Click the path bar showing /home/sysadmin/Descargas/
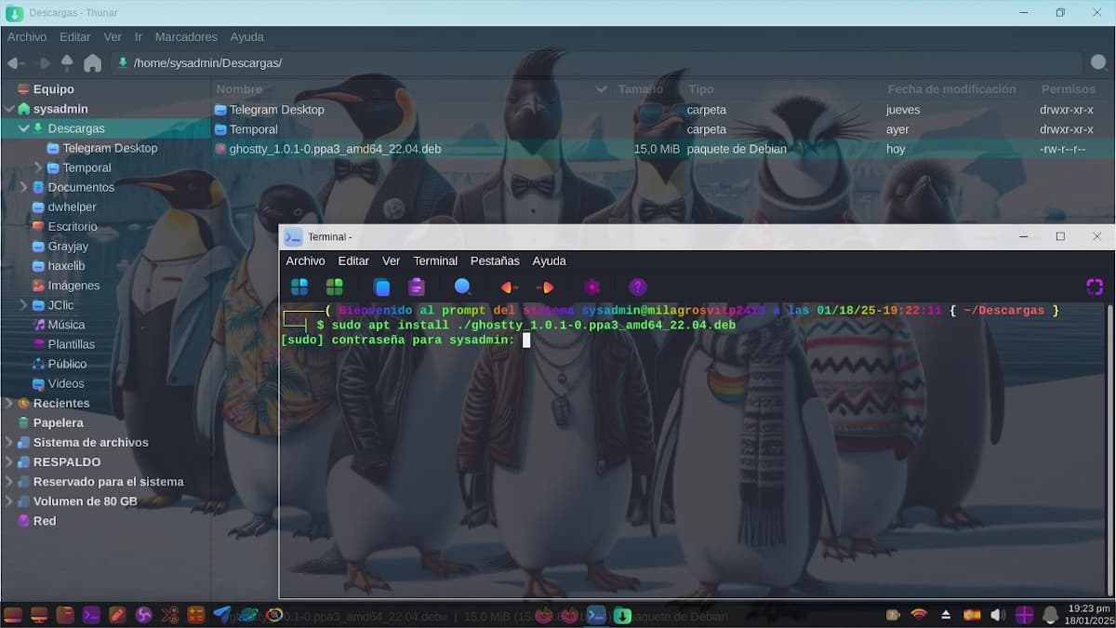 (595, 63)
